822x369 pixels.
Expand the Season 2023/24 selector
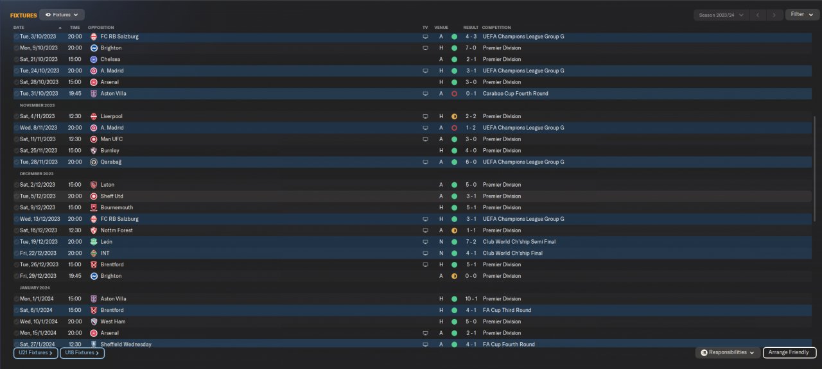pos(722,14)
